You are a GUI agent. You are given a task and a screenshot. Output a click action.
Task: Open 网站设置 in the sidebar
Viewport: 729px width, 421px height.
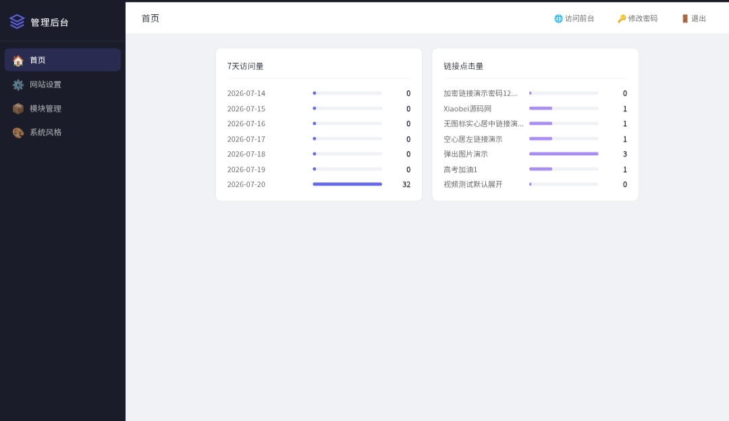pos(63,84)
